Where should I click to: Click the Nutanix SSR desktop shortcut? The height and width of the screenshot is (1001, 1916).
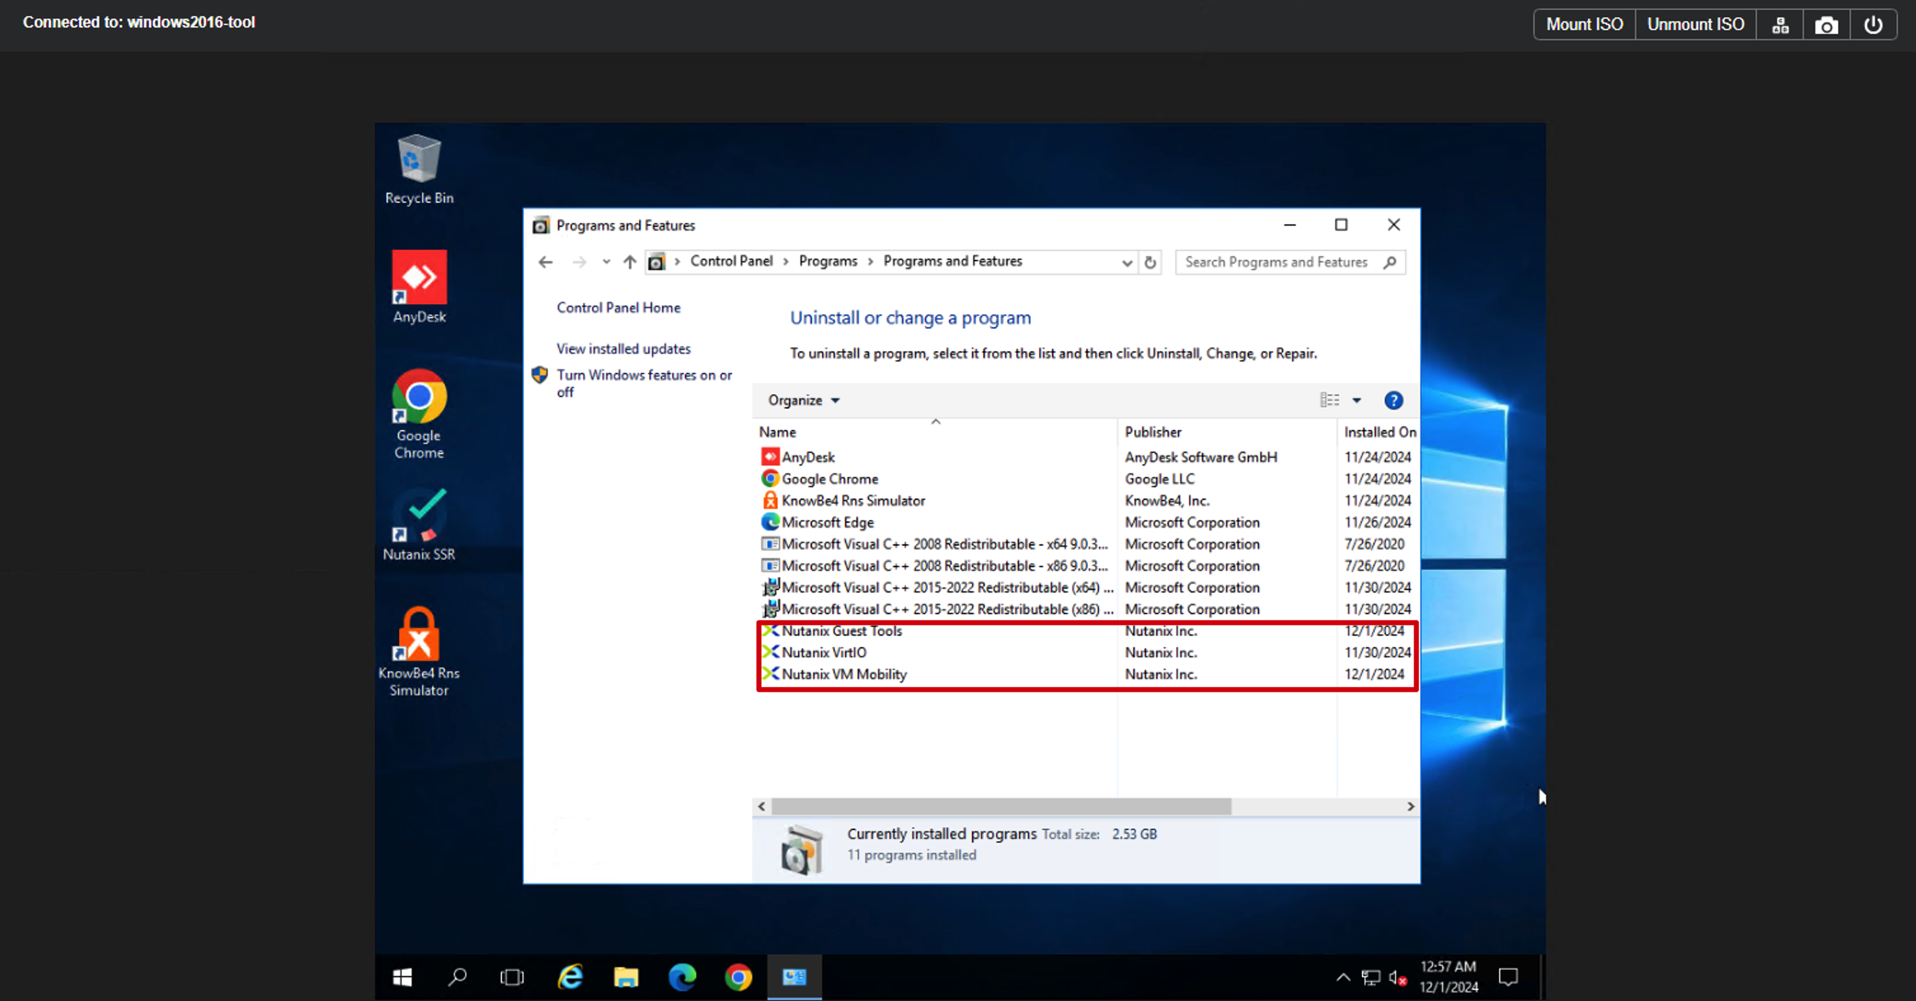[x=419, y=524]
